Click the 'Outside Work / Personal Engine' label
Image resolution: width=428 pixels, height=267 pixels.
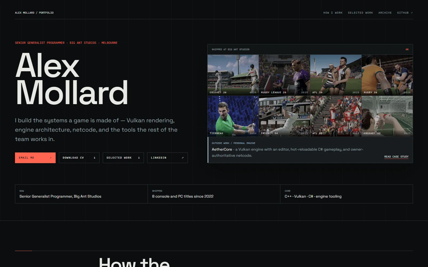[x=234, y=143]
